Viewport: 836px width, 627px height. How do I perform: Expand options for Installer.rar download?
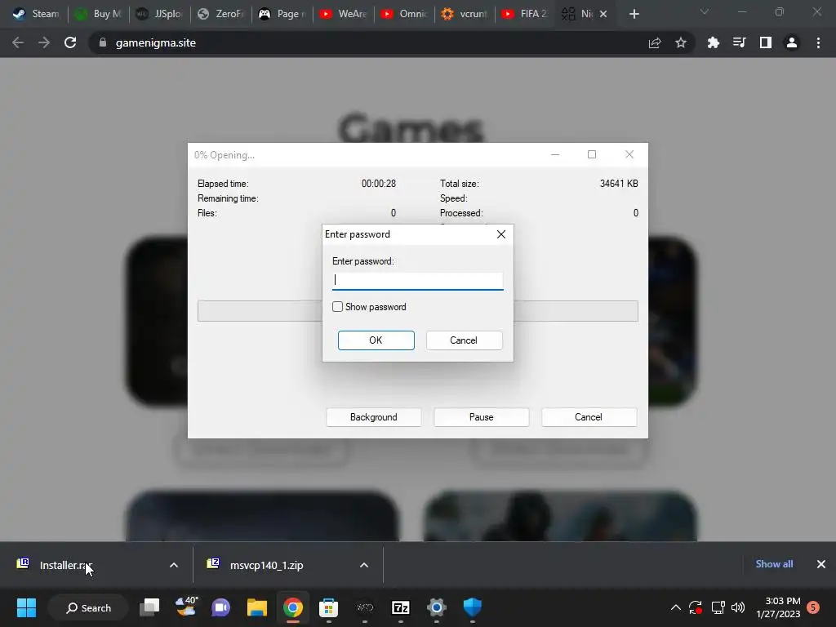point(174,565)
